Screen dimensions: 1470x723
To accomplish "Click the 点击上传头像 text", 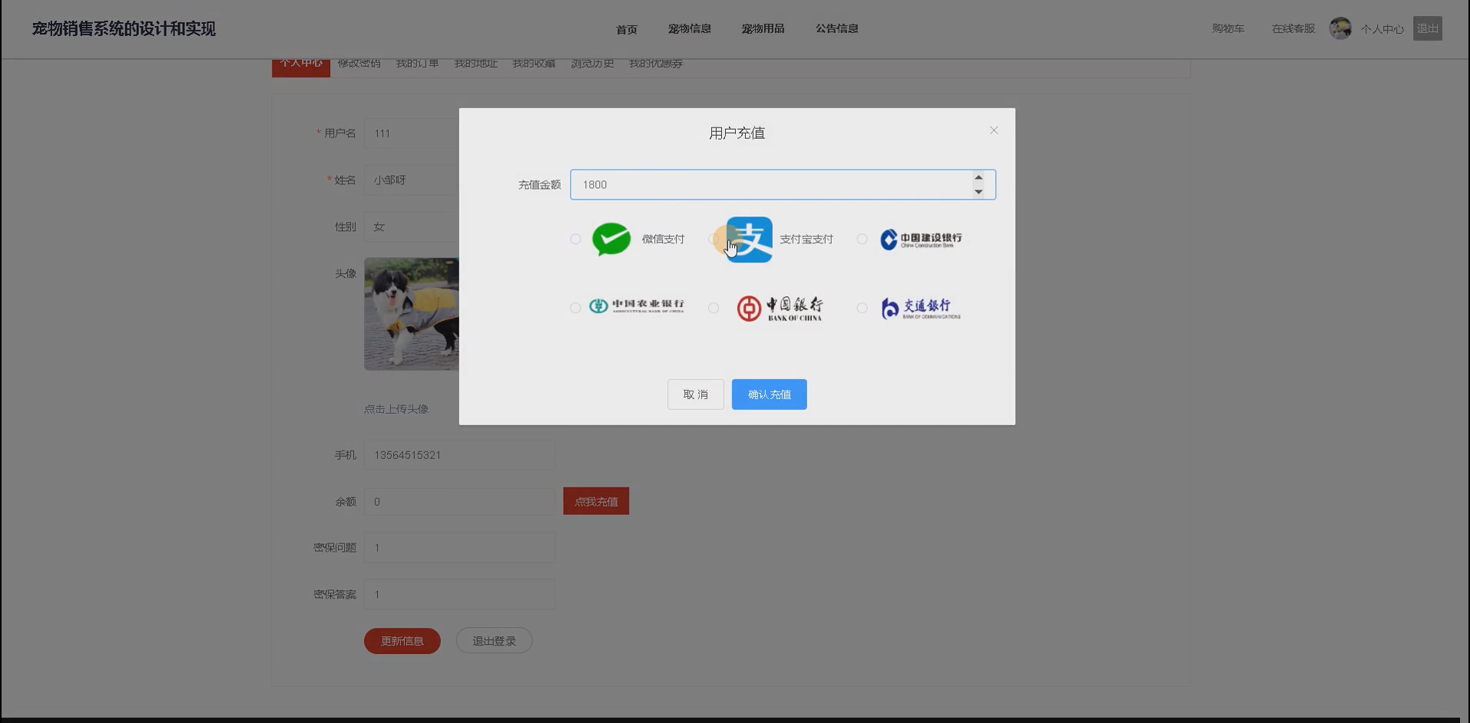I will 396,409.
